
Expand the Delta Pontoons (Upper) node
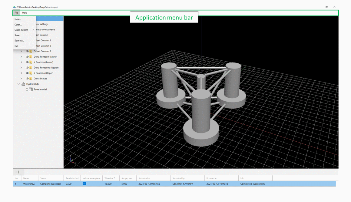(x=21, y=67)
